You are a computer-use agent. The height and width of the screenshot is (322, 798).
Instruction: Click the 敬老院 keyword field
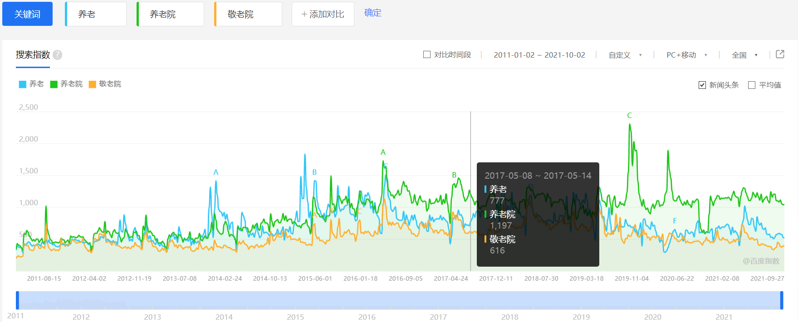(248, 14)
